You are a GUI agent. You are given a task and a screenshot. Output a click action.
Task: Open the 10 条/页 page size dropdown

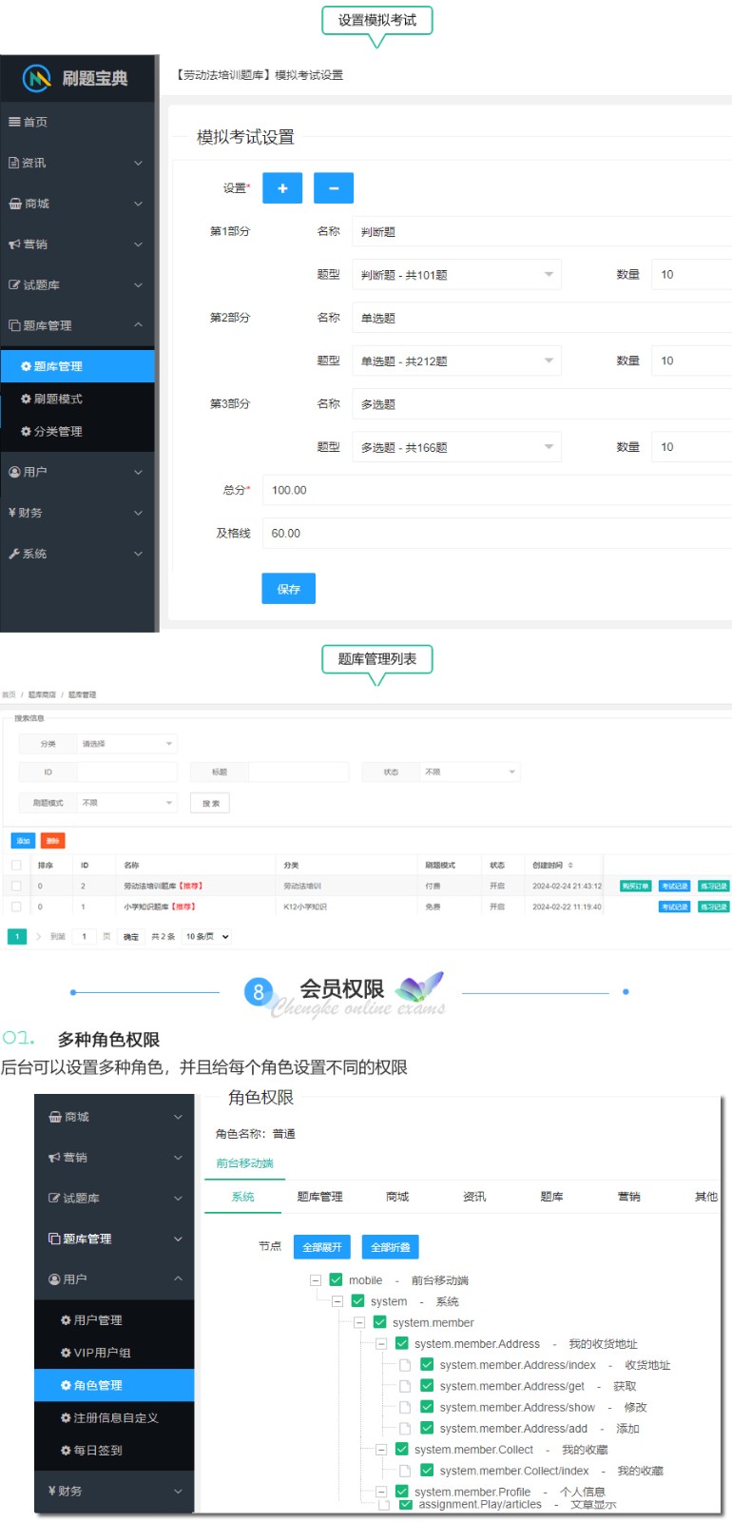pyautogui.click(x=207, y=936)
